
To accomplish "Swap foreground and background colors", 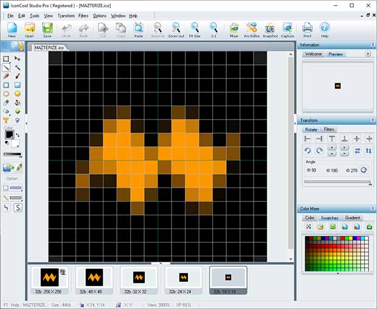I will [x=18, y=135].
